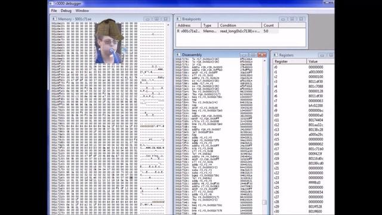Image resolution: width=382 pixels, height=215 pixels.
Task: Click the Disassembly vertical scrollbar thumb
Action: click(x=264, y=202)
